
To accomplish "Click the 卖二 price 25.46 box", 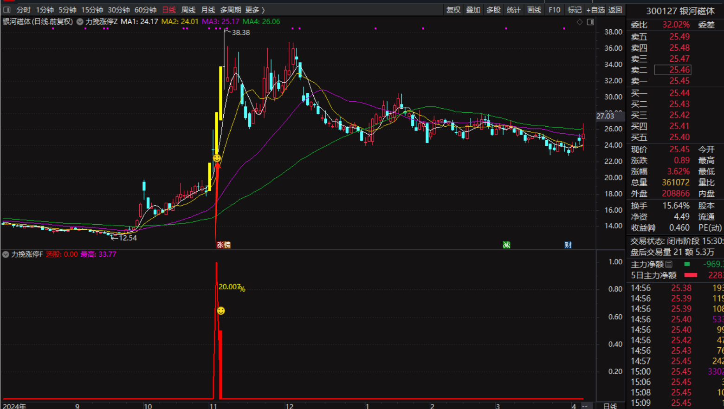I will 673,70.
